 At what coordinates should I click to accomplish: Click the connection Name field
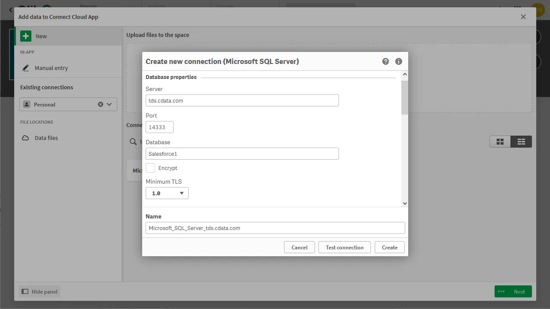[275, 228]
